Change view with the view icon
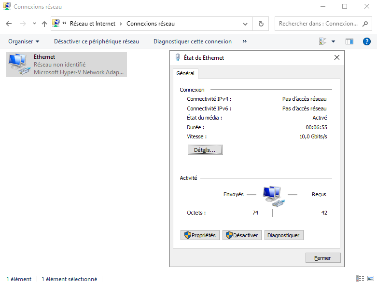Image resolution: width=377 pixels, height=284 pixels. pos(322,41)
